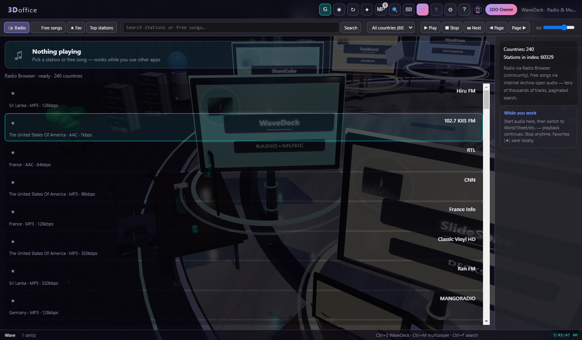Click the clock time in status bar
Image resolution: width=582 pixels, height=340 pixels.
click(565, 335)
